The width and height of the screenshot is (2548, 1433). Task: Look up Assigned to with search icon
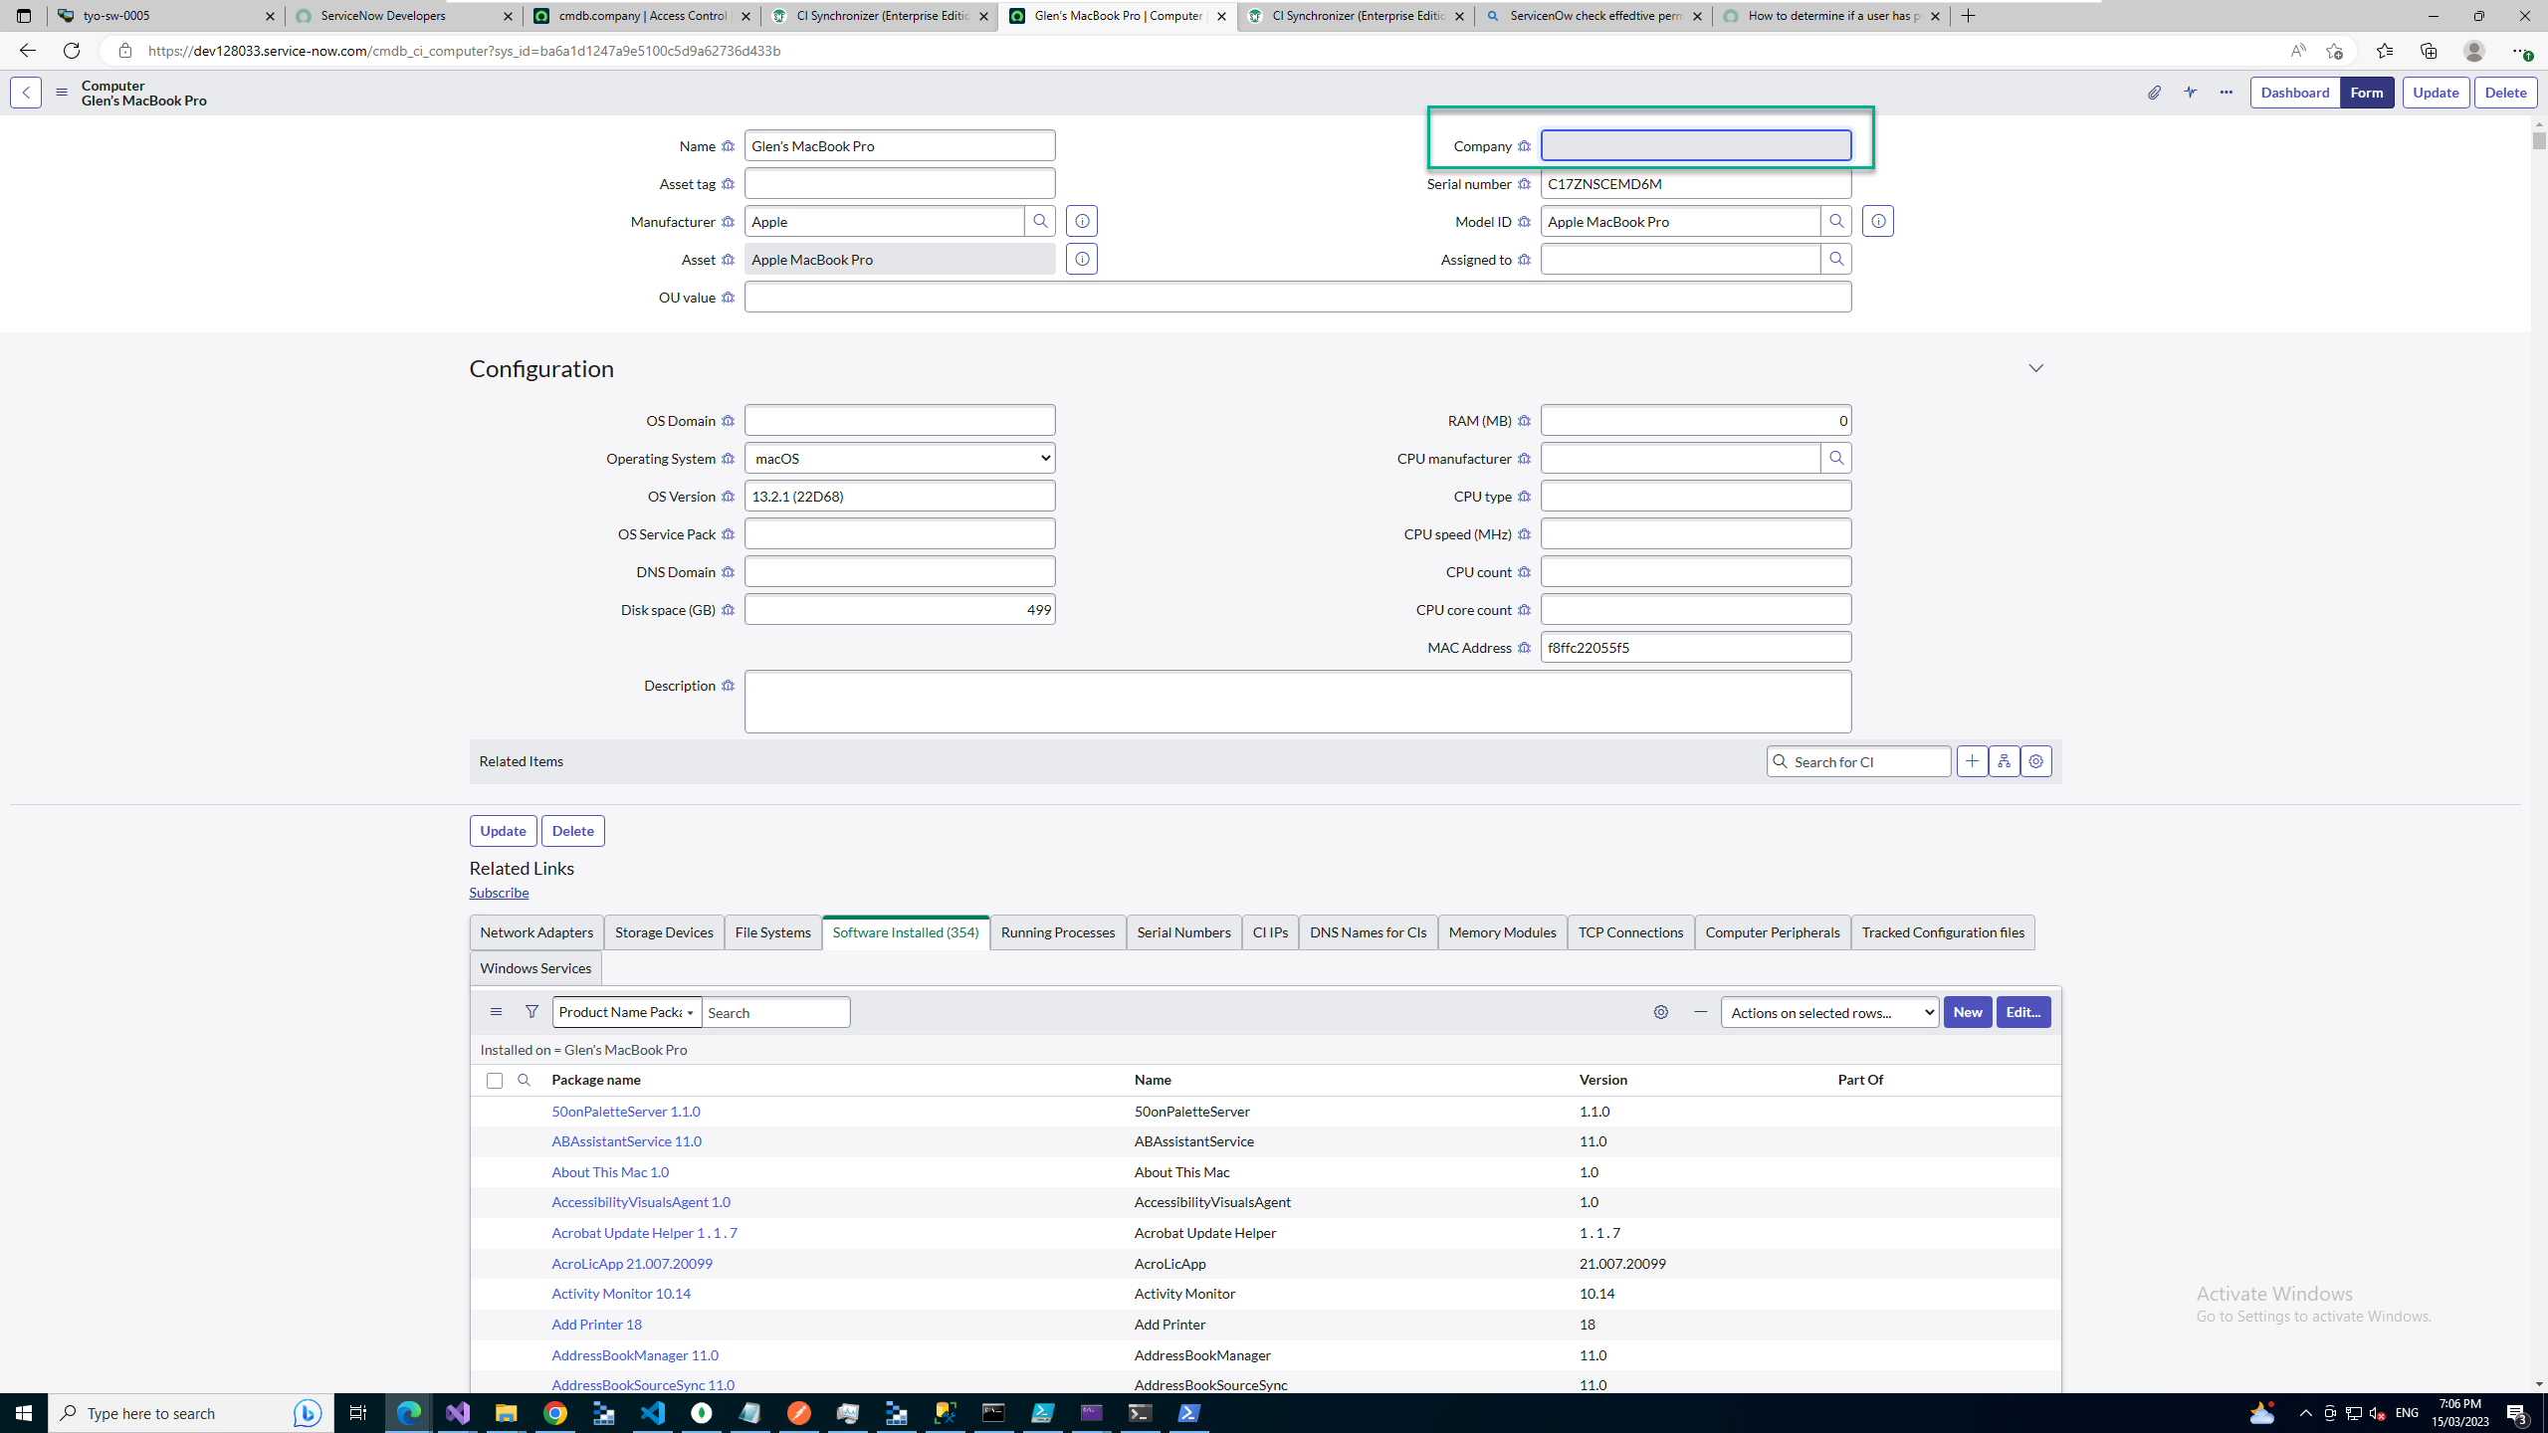coord(1836,259)
